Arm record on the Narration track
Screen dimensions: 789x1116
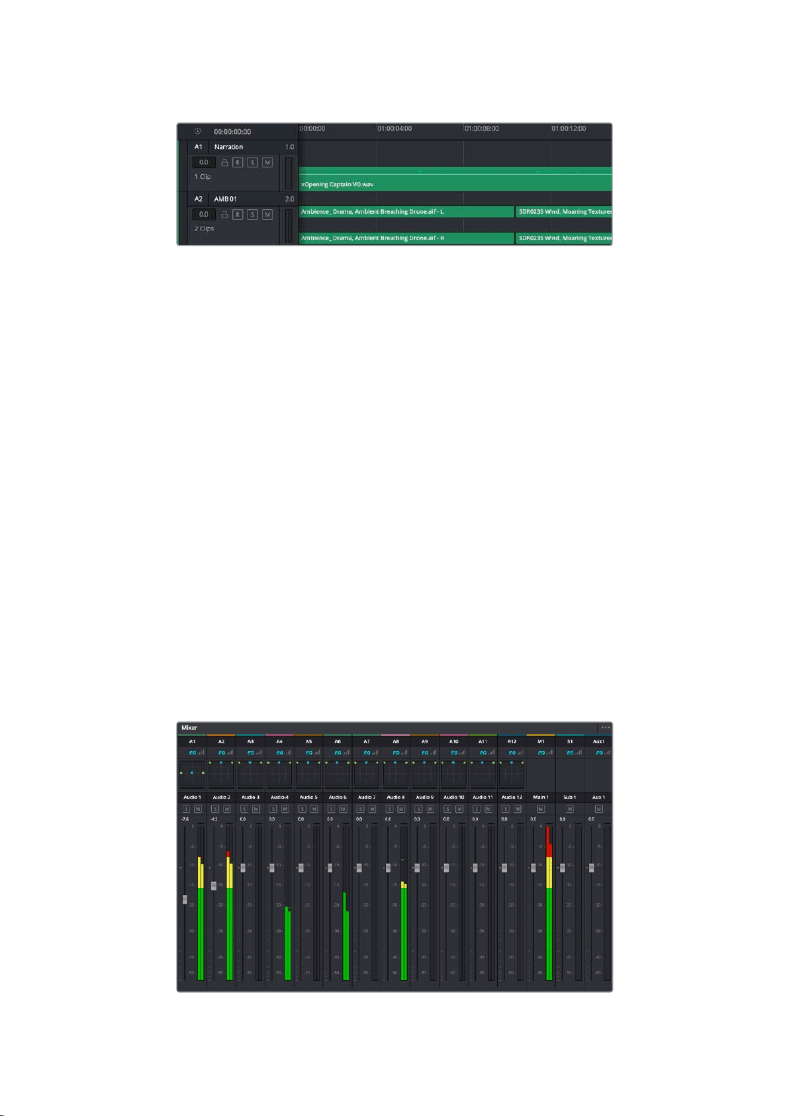pyautogui.click(x=238, y=162)
